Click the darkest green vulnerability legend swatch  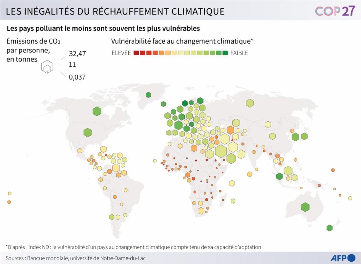pyautogui.click(x=225, y=53)
